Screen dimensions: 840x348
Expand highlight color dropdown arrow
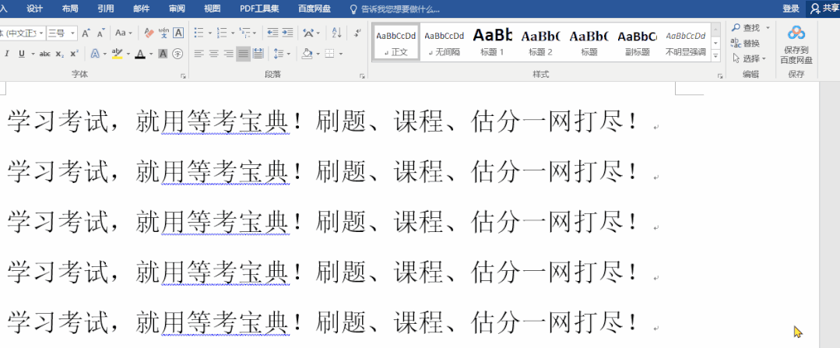coord(128,54)
